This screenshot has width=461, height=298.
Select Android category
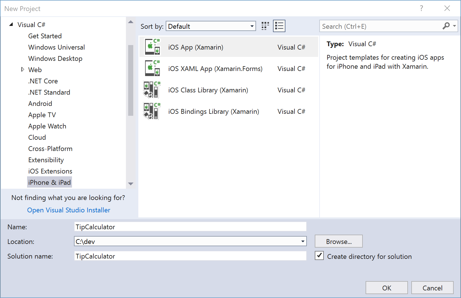point(40,104)
